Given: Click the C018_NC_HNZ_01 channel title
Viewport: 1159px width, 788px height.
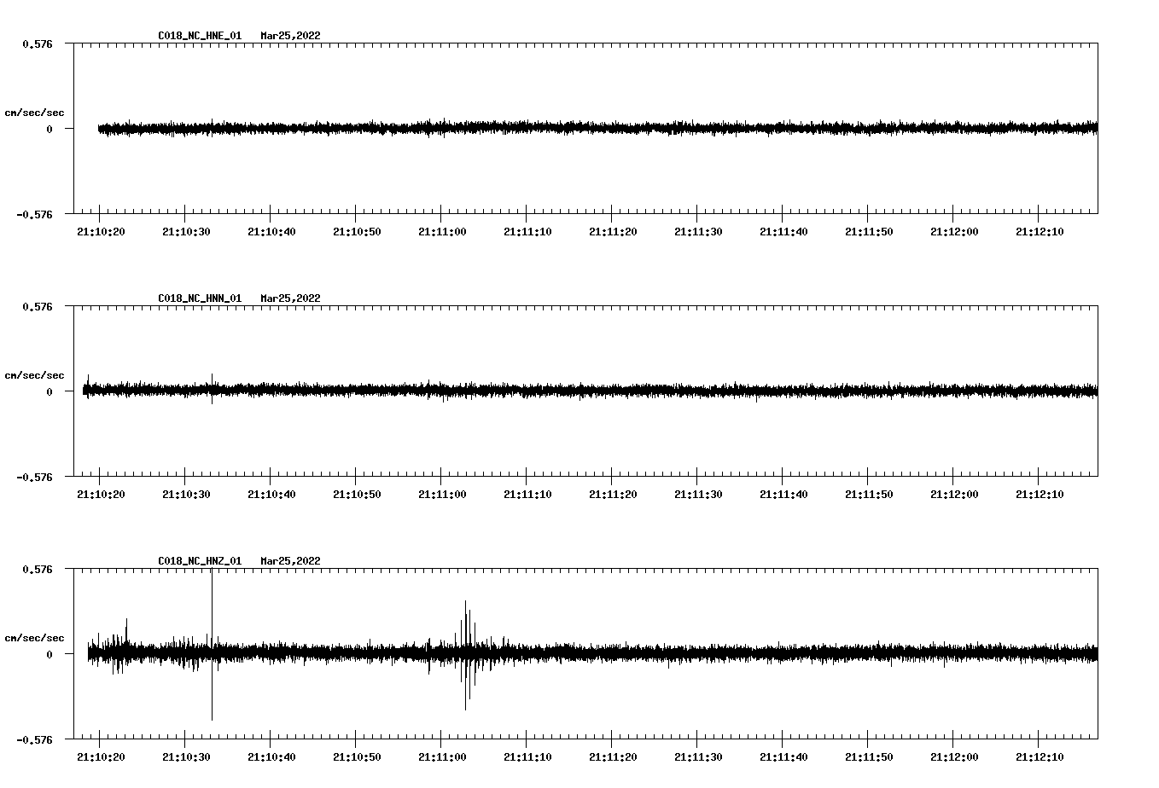Looking at the screenshot, I should pyautogui.click(x=200, y=561).
